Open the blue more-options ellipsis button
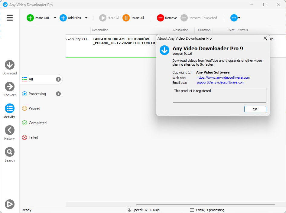The image size is (286, 213). click(x=234, y=18)
